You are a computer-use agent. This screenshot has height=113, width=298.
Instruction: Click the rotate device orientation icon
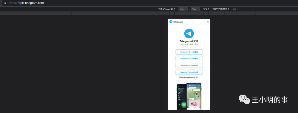(x=235, y=9)
